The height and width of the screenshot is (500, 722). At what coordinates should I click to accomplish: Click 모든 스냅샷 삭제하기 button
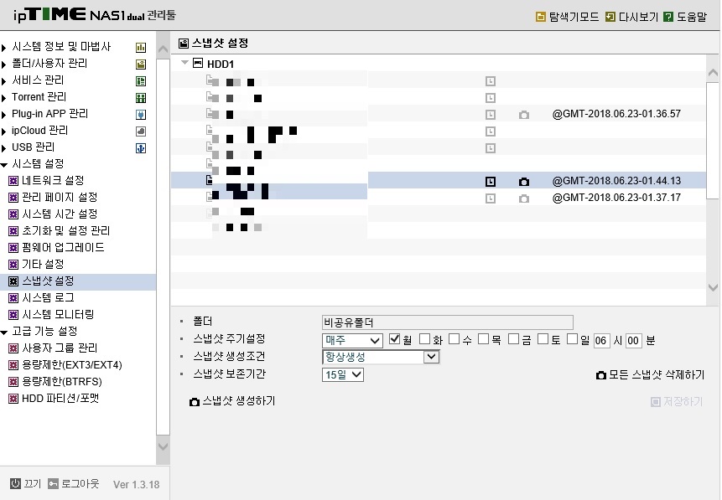pos(650,375)
